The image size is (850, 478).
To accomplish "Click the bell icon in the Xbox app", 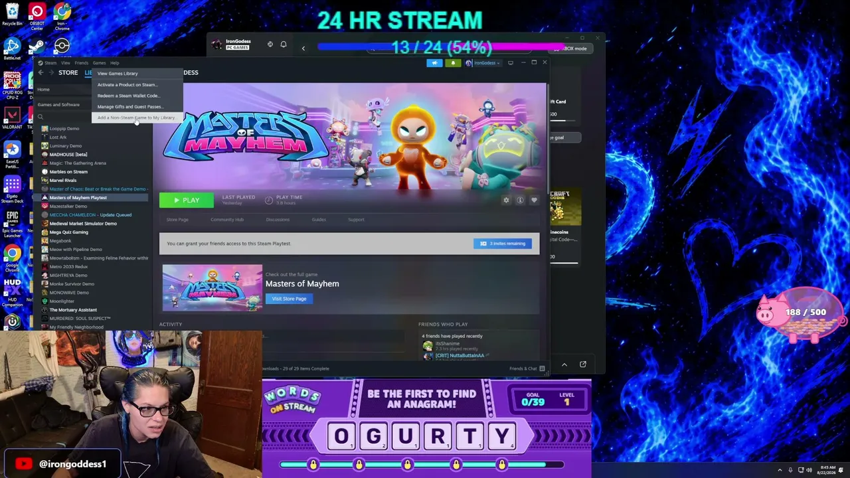I will click(x=284, y=44).
